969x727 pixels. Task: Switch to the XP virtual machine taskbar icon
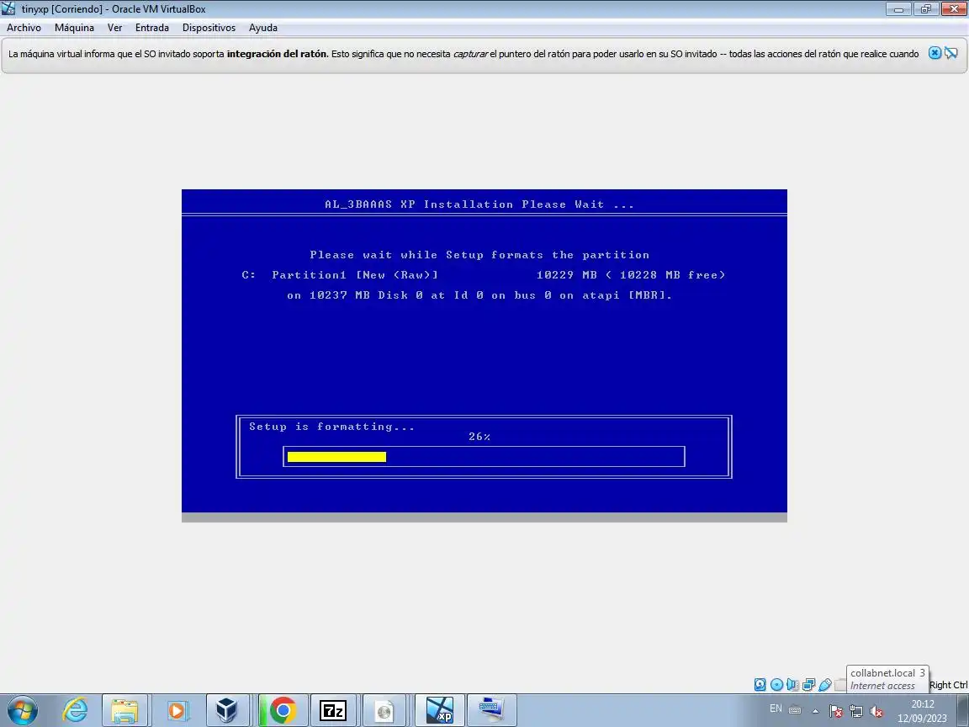(439, 710)
